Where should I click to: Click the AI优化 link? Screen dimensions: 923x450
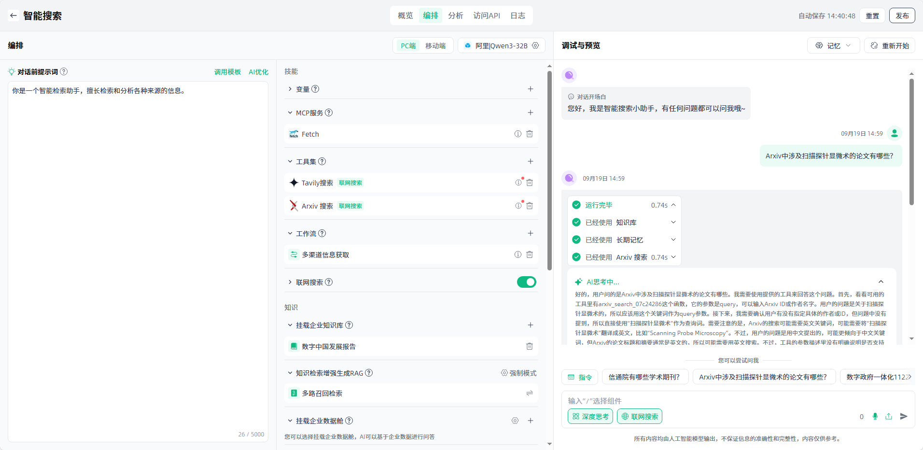coord(258,72)
